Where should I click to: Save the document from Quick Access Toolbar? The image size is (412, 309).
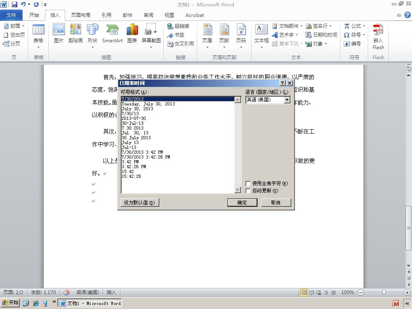point(14,4)
